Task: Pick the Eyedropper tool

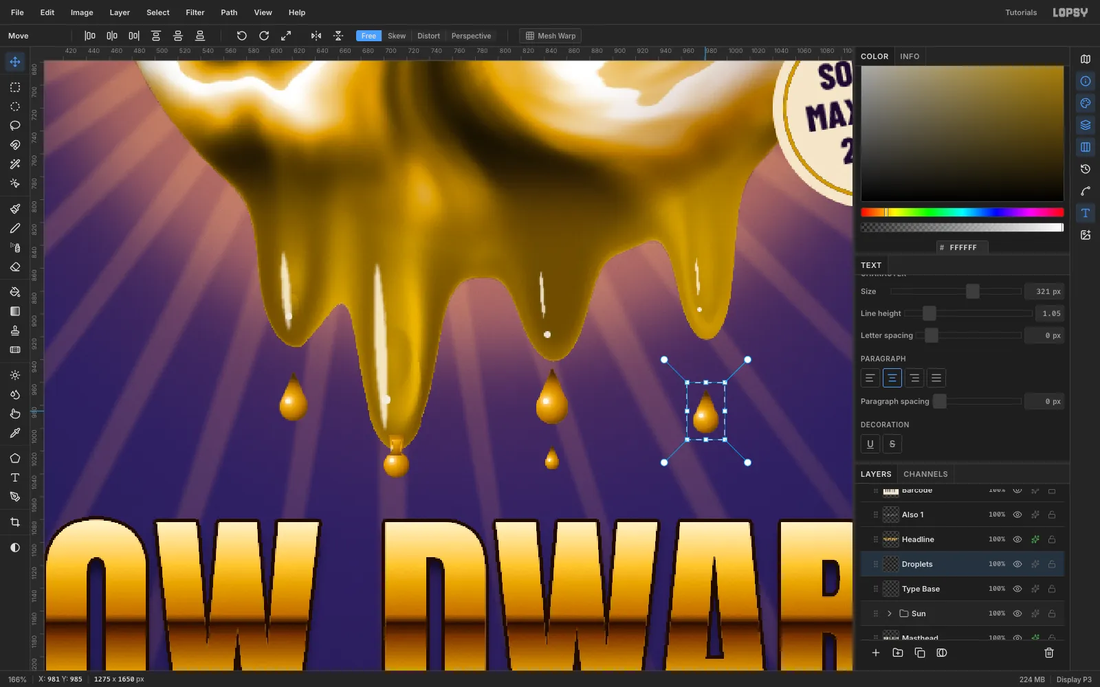Action: pyautogui.click(x=15, y=433)
